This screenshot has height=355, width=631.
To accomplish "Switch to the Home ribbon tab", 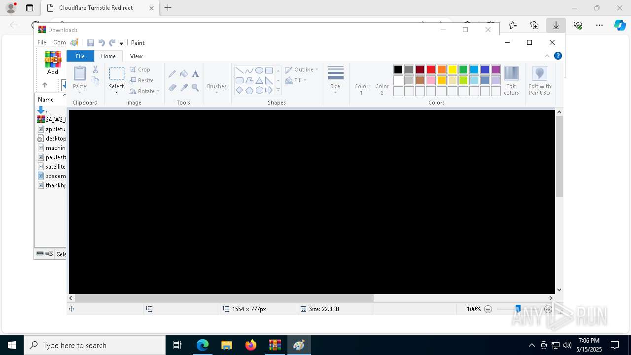I will (108, 56).
